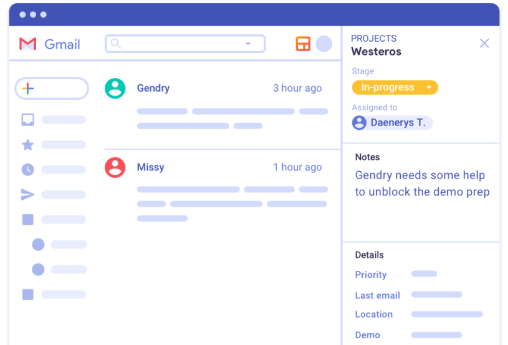Click Gendry's green avatar icon
508x345 pixels.
(x=115, y=88)
